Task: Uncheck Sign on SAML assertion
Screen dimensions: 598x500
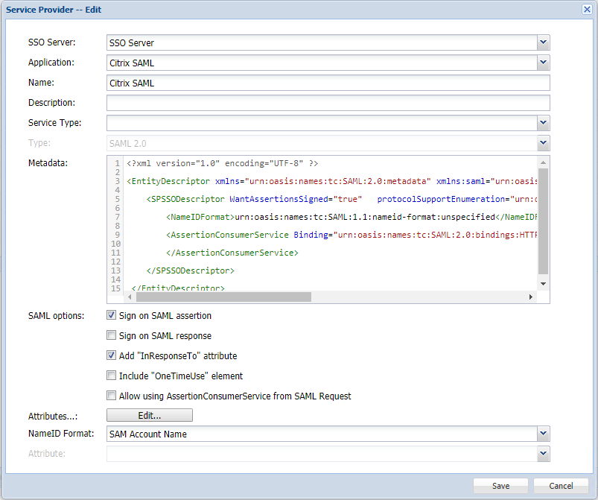Action: pyautogui.click(x=112, y=315)
